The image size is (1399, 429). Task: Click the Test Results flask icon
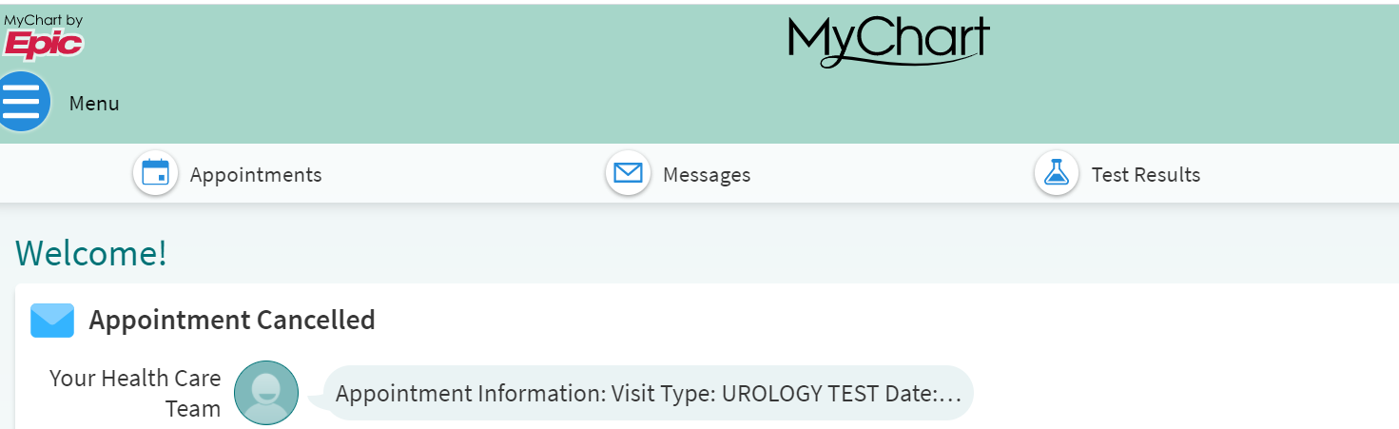[x=1056, y=174]
